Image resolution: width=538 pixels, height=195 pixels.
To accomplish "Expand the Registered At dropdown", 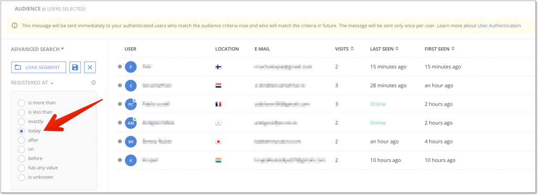I will click(32, 83).
